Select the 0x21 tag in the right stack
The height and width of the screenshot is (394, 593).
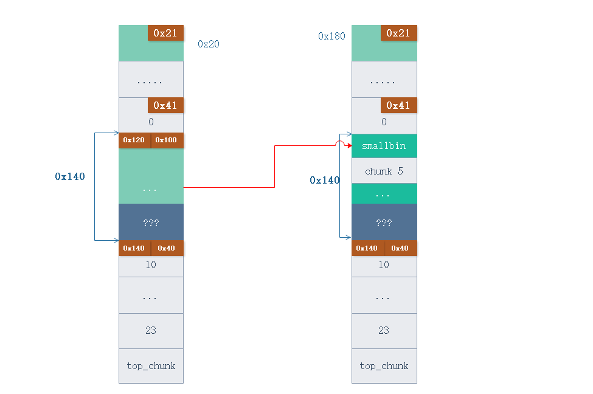tap(398, 33)
